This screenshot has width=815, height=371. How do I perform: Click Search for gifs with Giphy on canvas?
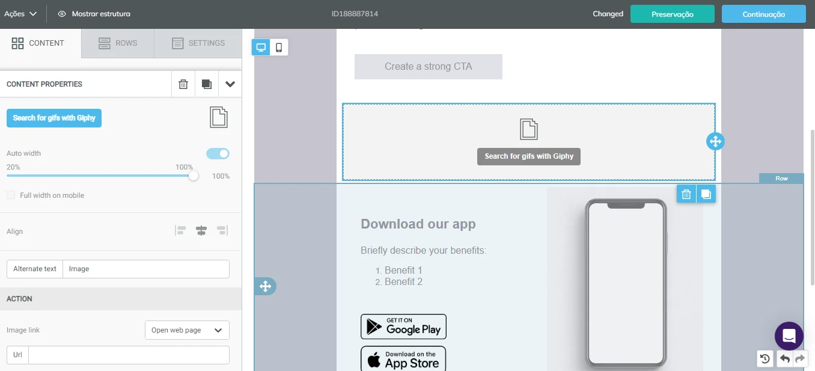[529, 156]
